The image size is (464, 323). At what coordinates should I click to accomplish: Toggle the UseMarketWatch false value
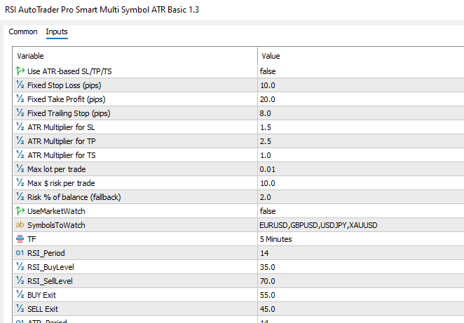pos(267,211)
